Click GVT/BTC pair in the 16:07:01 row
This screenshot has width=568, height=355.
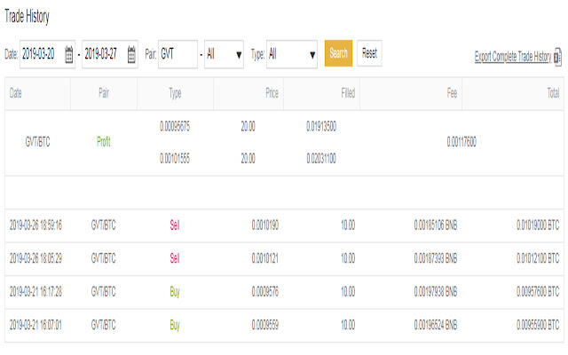pos(104,326)
